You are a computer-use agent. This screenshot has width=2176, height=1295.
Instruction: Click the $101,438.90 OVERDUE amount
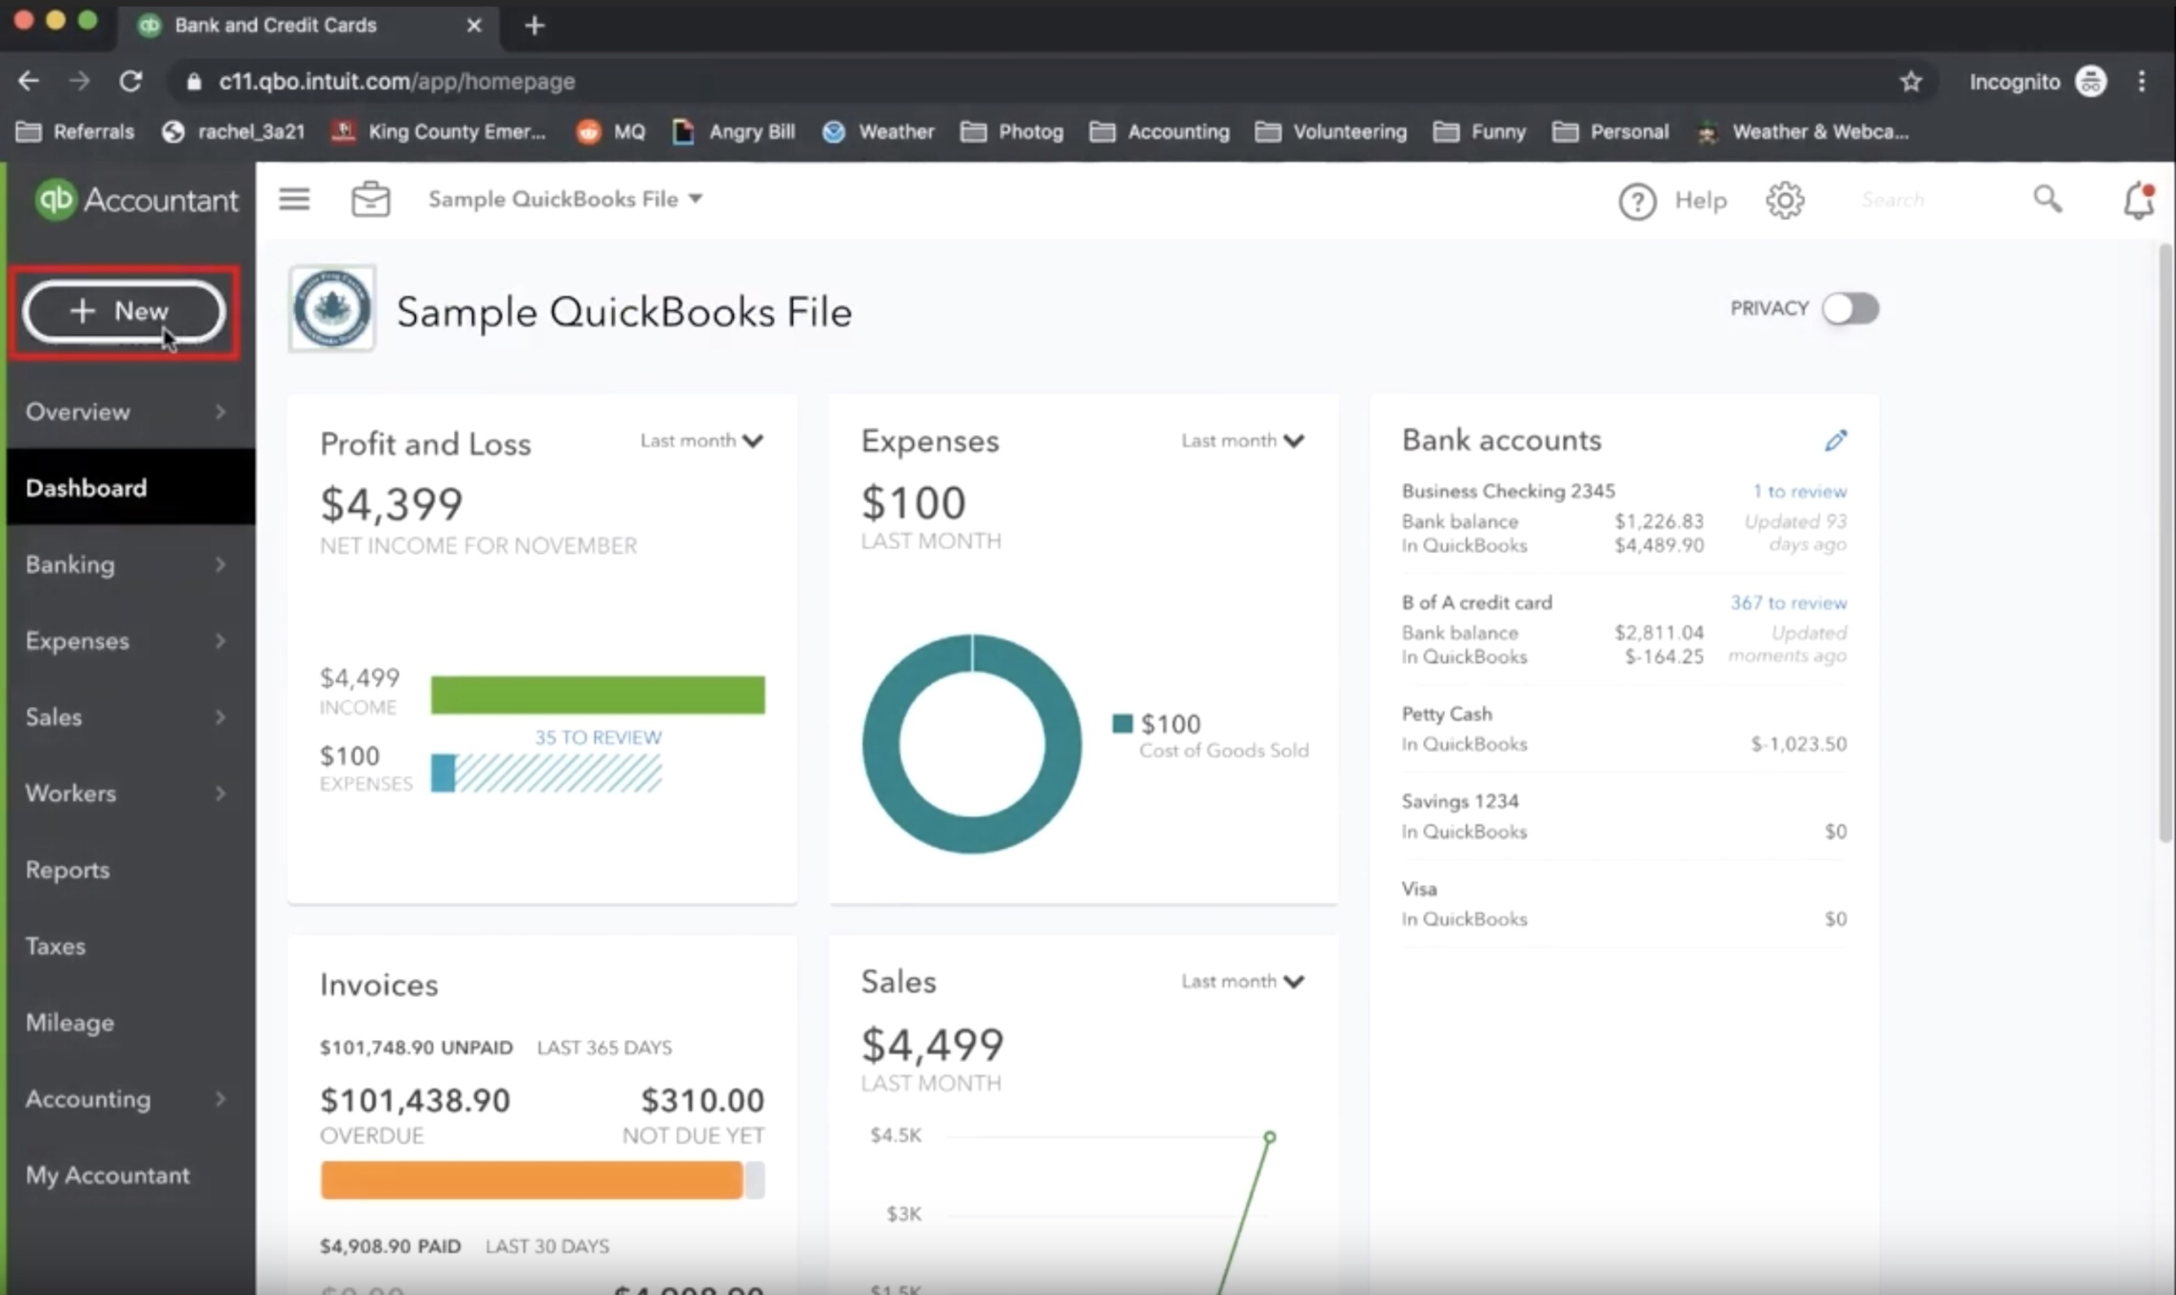click(x=415, y=1101)
